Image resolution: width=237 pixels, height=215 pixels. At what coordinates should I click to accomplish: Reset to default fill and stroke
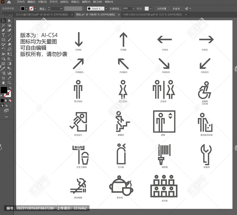tap(2, 96)
